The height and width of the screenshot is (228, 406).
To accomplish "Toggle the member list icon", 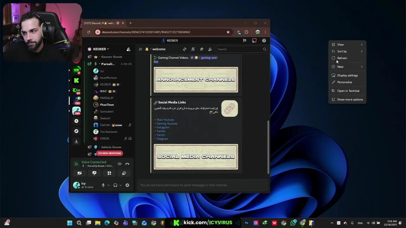I will (x=210, y=49).
